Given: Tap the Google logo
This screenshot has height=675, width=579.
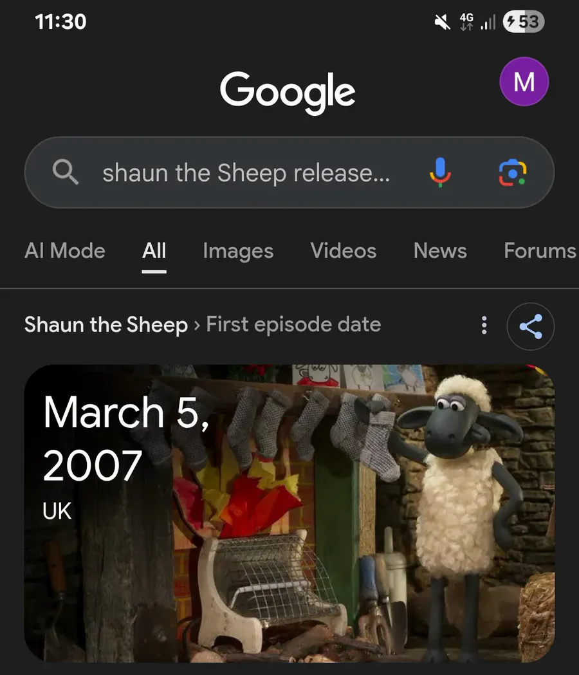Looking at the screenshot, I should tap(288, 93).
